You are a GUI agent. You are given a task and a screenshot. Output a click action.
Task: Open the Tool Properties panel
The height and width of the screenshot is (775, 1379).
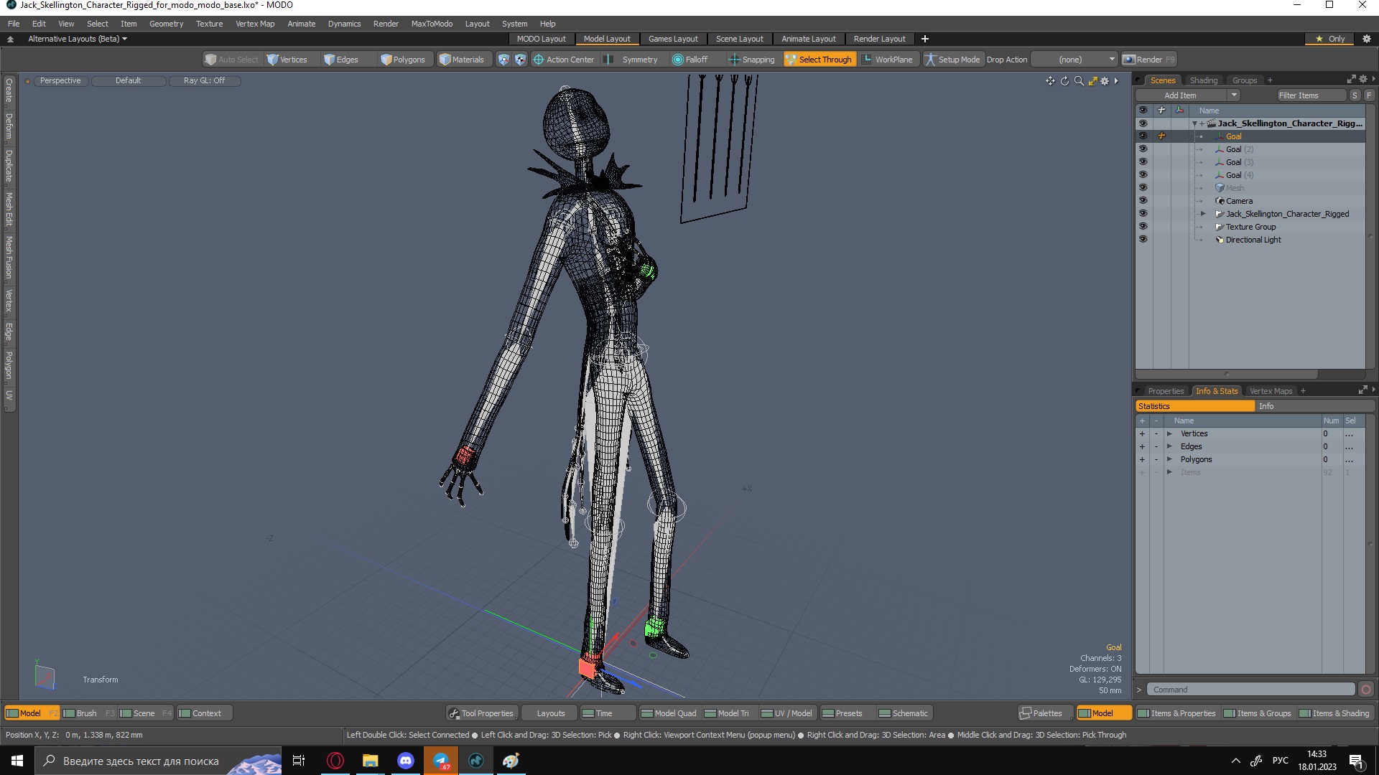(481, 713)
